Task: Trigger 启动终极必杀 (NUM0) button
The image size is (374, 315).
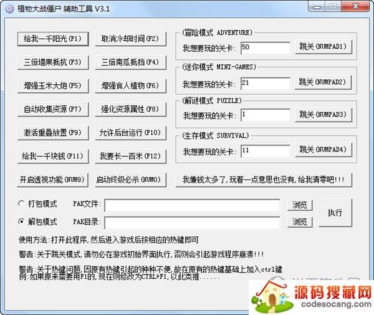Action: 130,180
